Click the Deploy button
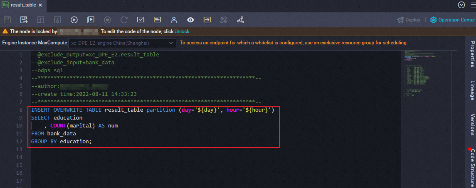This screenshot has width=476, height=188. click(409, 20)
